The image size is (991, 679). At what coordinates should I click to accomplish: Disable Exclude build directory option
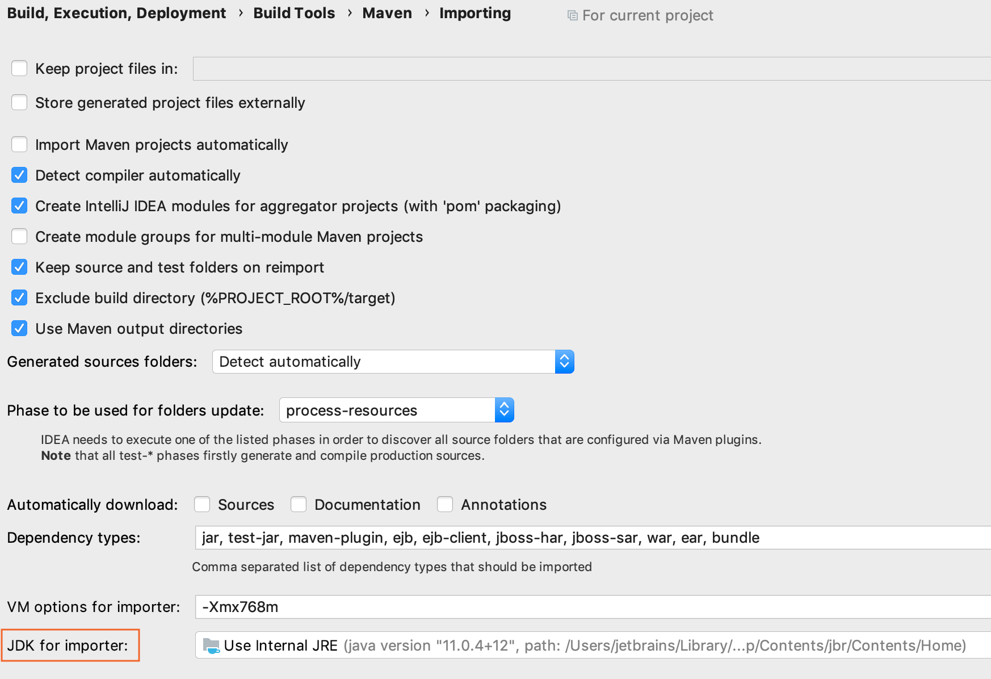pos(19,298)
